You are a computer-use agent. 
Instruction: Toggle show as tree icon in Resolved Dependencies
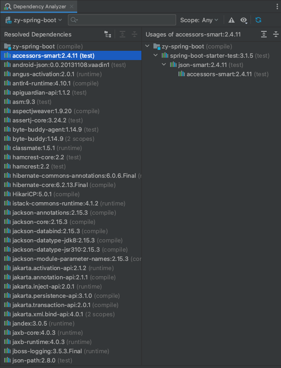[x=108, y=34]
